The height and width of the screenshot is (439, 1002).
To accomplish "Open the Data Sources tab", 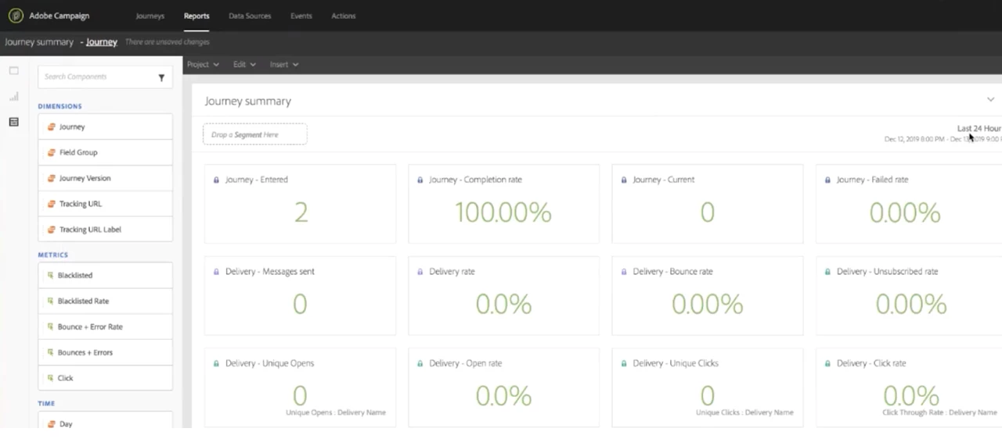I will tap(250, 16).
